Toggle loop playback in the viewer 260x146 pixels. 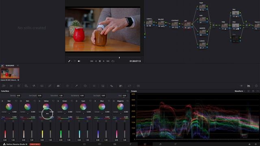coord(113,61)
